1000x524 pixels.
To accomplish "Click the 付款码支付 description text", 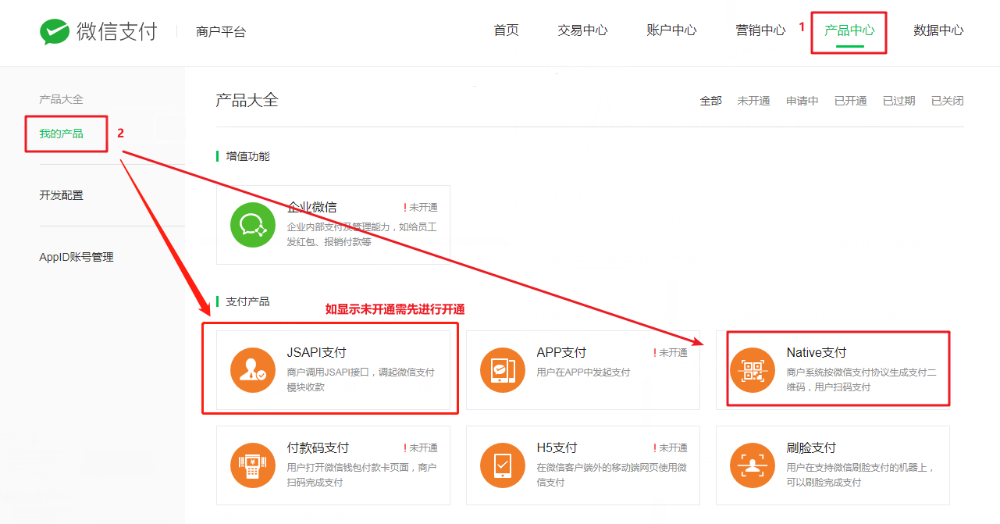I will click(361, 475).
